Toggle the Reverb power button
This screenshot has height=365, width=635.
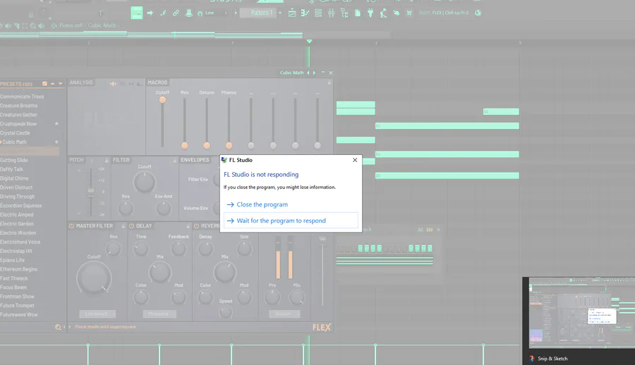tap(196, 225)
